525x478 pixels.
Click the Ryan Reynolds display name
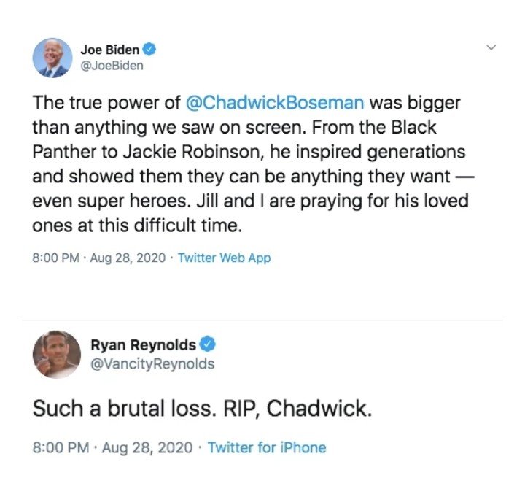pyautogui.click(x=144, y=344)
